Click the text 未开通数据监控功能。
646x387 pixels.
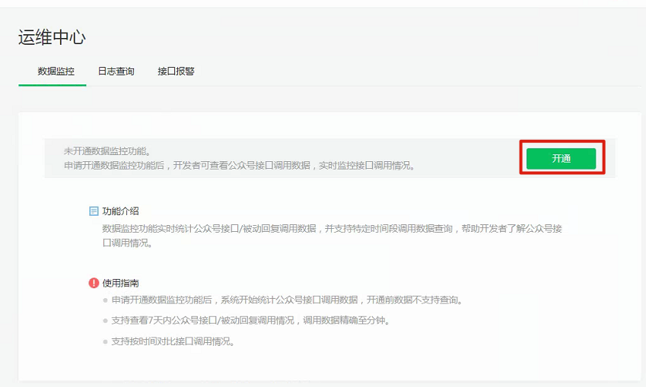pyautogui.click(x=107, y=151)
